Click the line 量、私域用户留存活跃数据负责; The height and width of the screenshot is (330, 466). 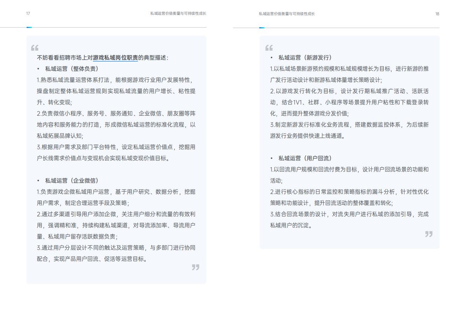77,237
